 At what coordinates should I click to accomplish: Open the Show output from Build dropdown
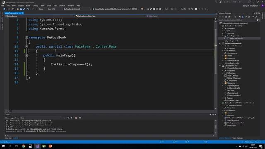tap(41, 118)
